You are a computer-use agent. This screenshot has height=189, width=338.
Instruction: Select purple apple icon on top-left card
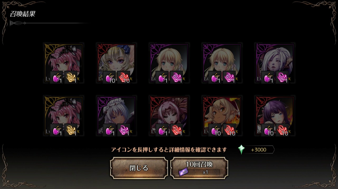pos(57,77)
